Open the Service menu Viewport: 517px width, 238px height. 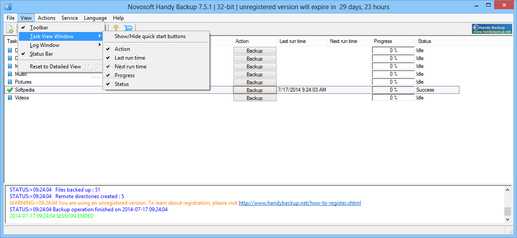coord(69,18)
